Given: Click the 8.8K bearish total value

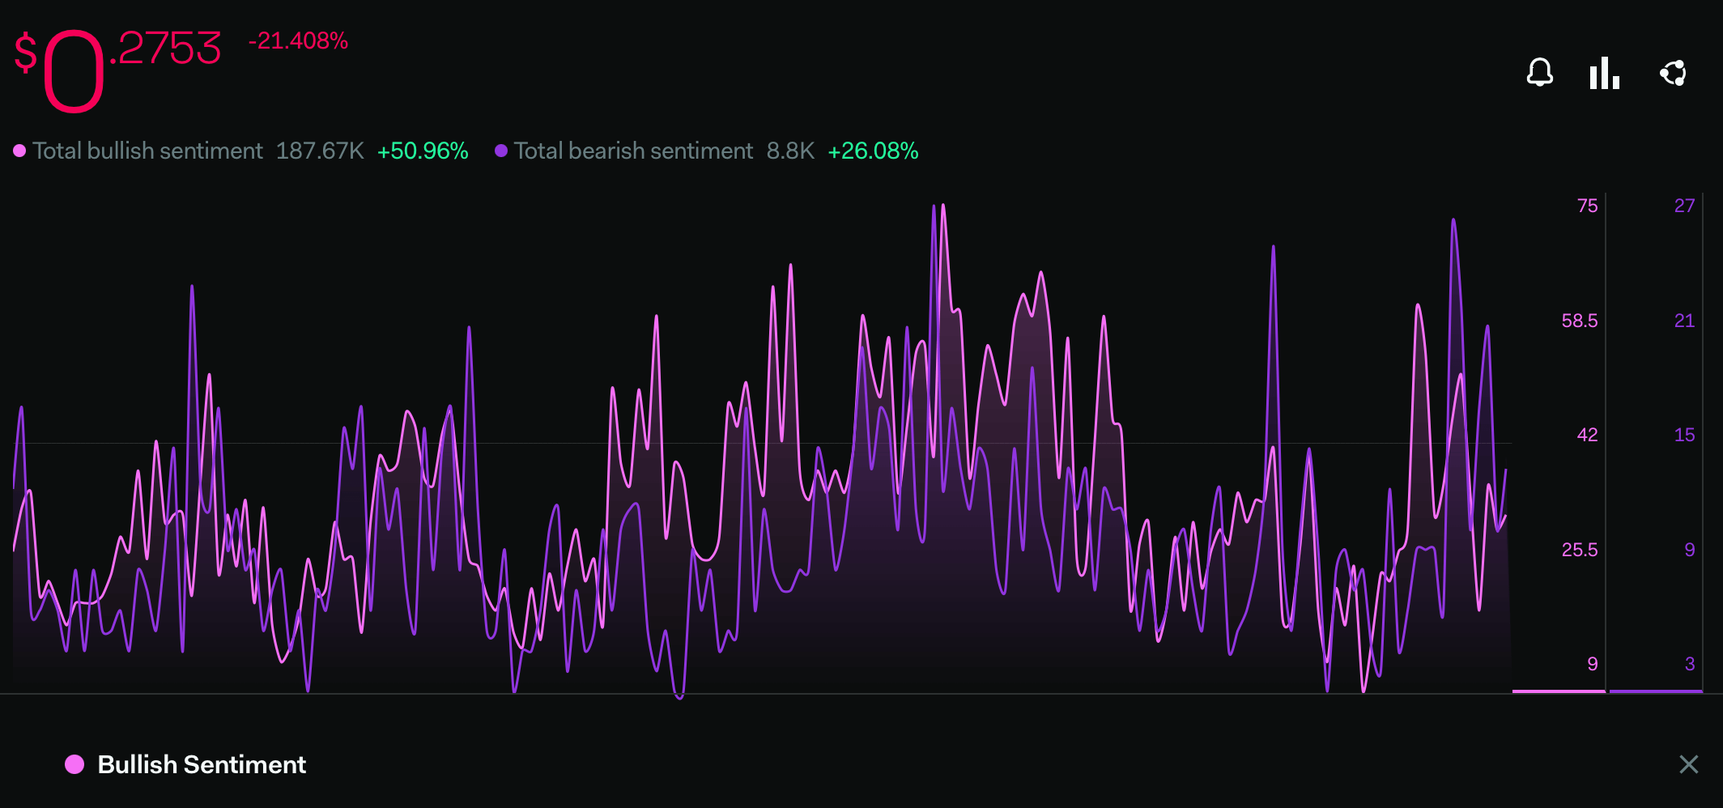Looking at the screenshot, I should pos(790,151).
